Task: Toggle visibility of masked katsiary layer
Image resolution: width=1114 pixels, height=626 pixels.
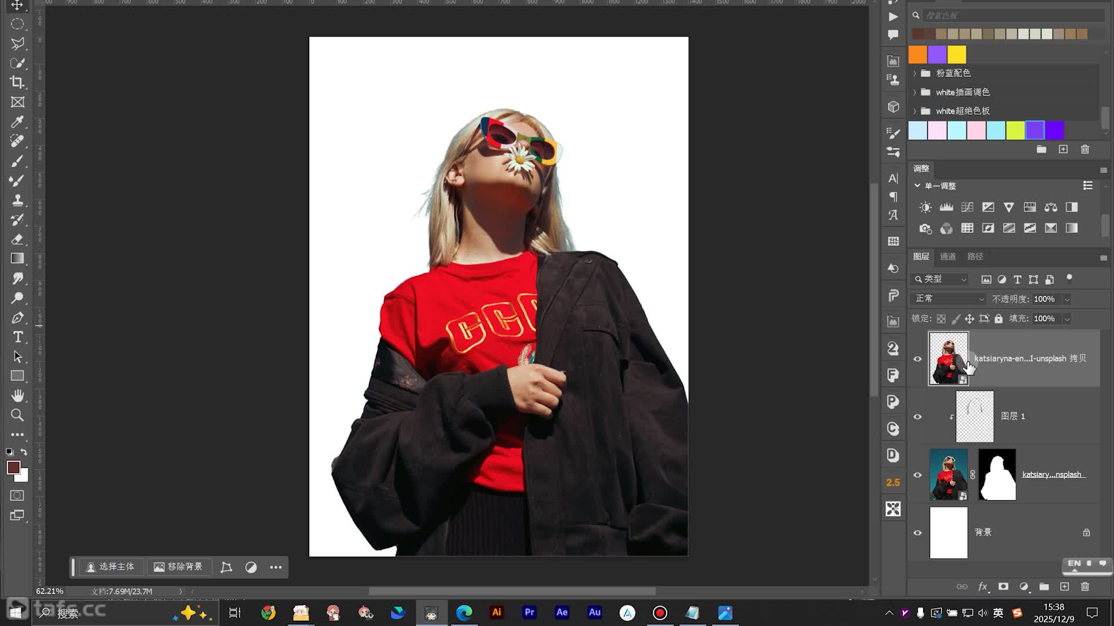Action: click(917, 475)
